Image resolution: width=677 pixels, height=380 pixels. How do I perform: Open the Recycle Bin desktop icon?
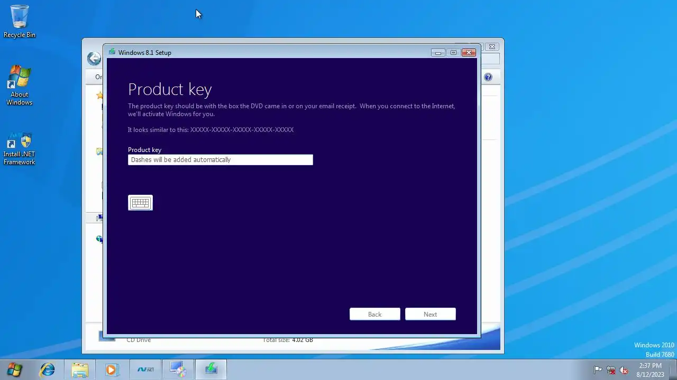coord(20,21)
